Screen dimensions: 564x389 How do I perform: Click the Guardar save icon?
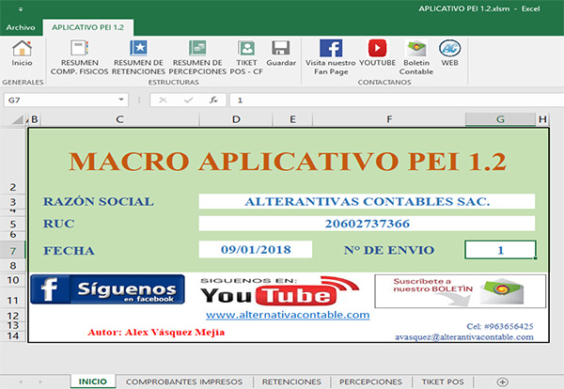[278, 49]
